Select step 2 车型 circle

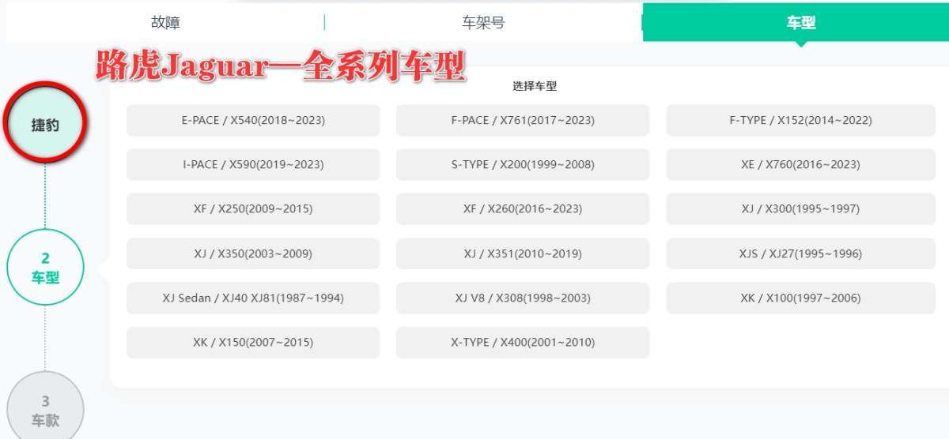(x=45, y=268)
